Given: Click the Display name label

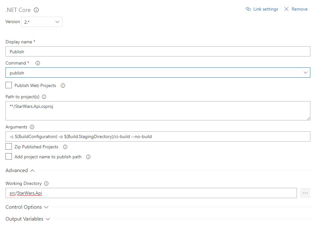Looking at the screenshot, I should click(x=19, y=42).
